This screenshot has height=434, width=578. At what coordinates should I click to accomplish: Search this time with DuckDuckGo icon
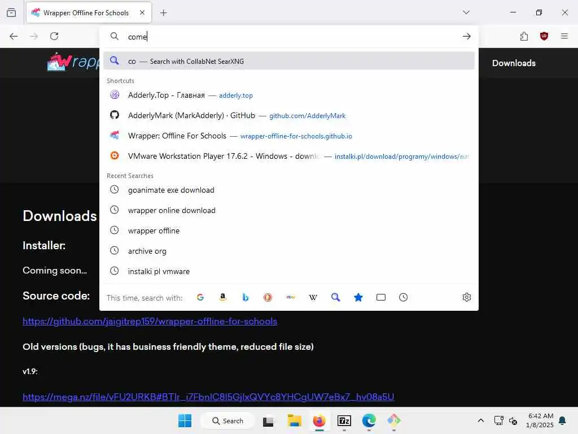pyautogui.click(x=268, y=297)
